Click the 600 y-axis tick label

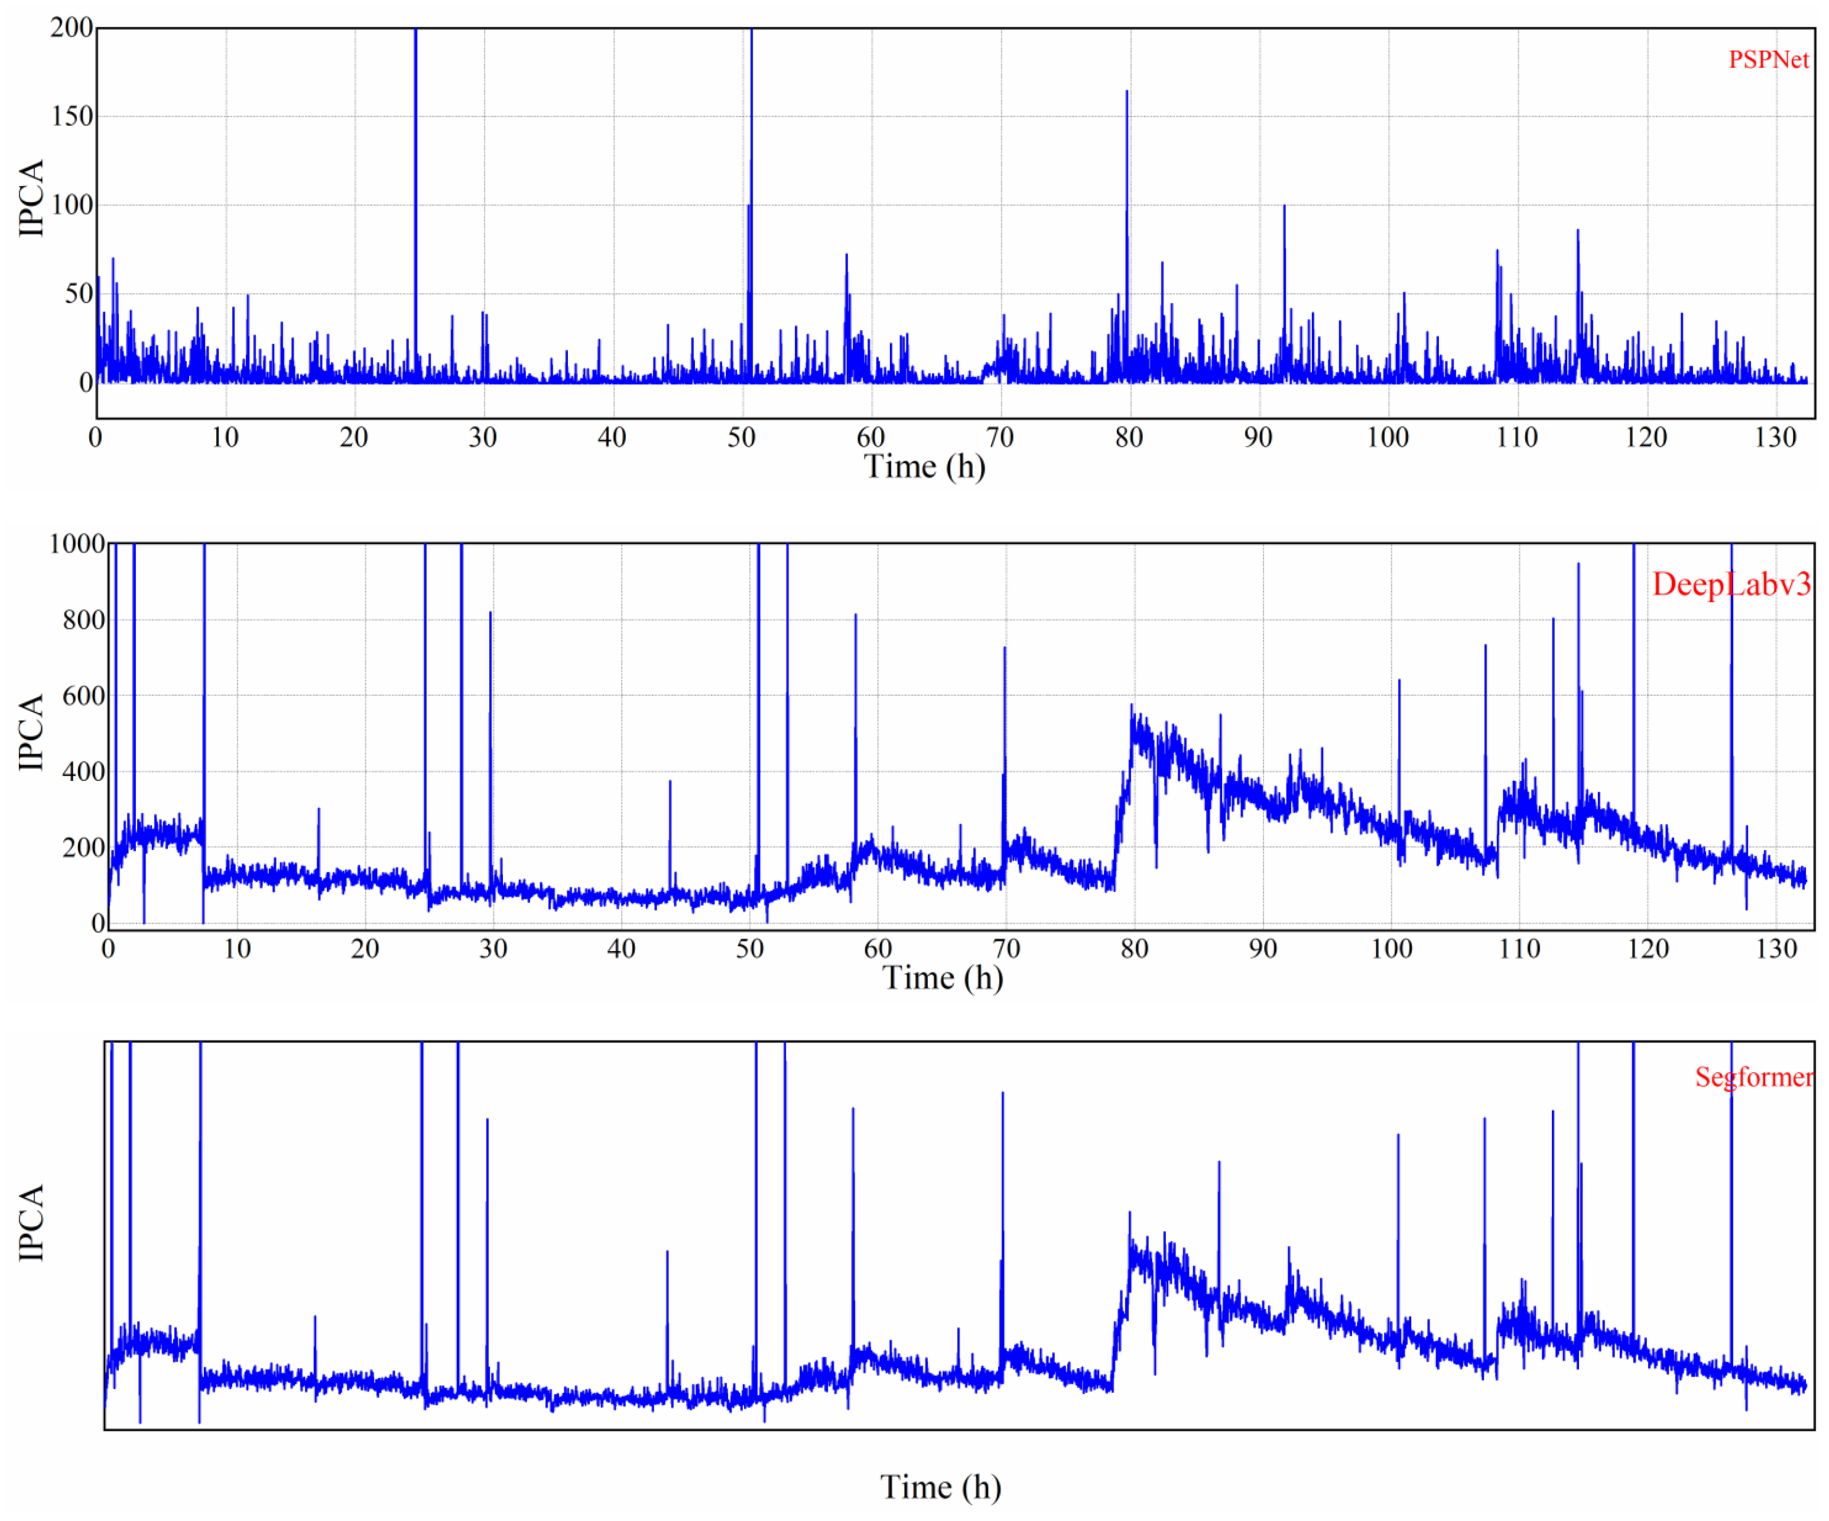coord(83,696)
